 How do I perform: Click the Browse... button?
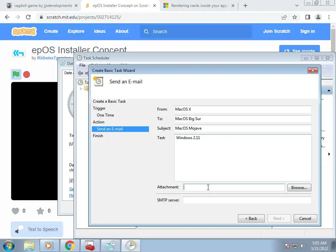coord(299,187)
